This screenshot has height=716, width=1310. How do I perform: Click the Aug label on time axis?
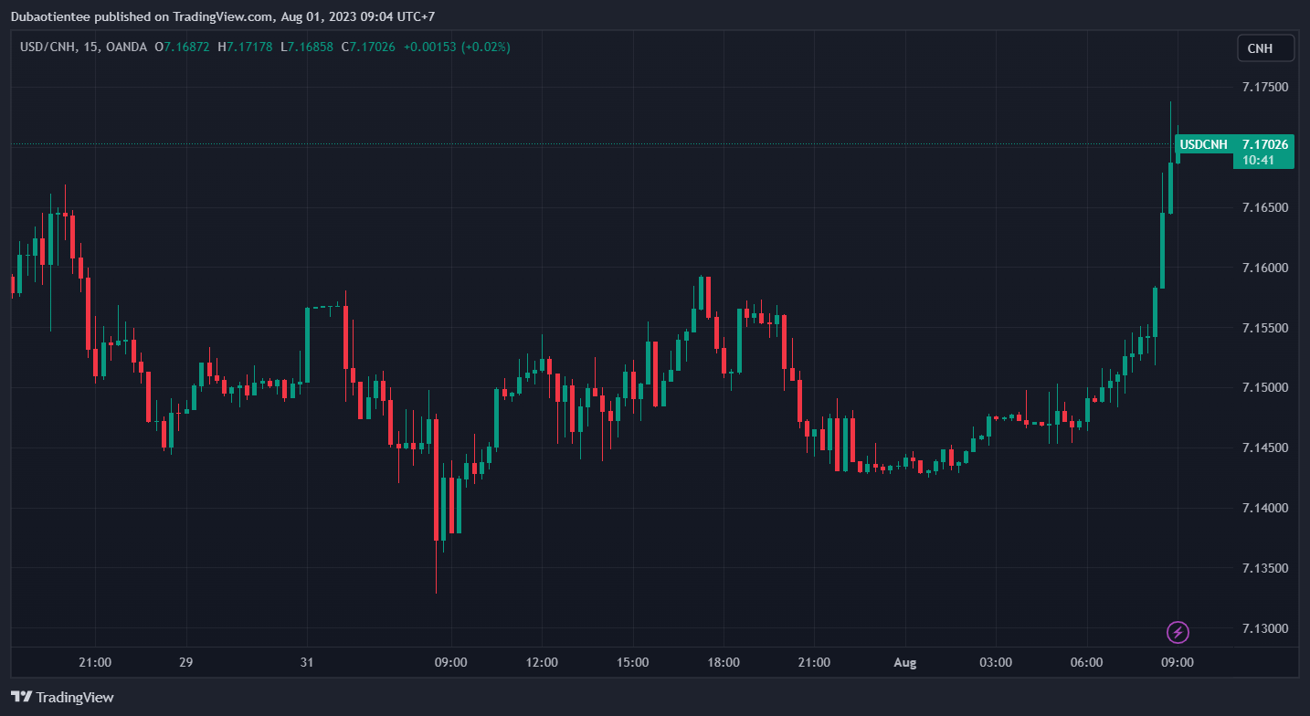click(x=903, y=662)
